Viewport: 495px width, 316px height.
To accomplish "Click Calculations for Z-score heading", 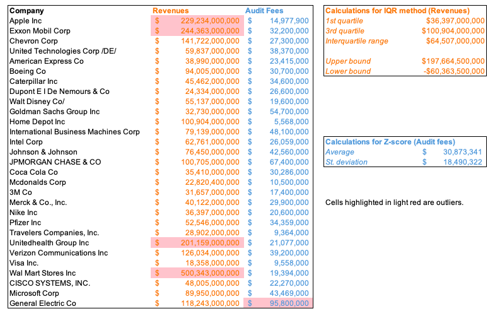I will coord(390,142).
